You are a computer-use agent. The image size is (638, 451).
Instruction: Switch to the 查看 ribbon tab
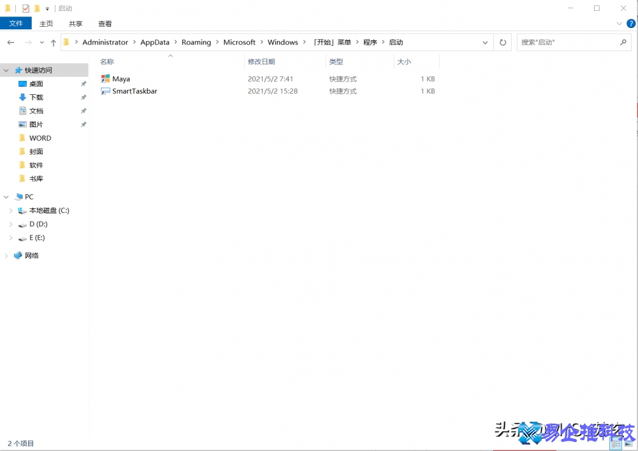pos(105,24)
